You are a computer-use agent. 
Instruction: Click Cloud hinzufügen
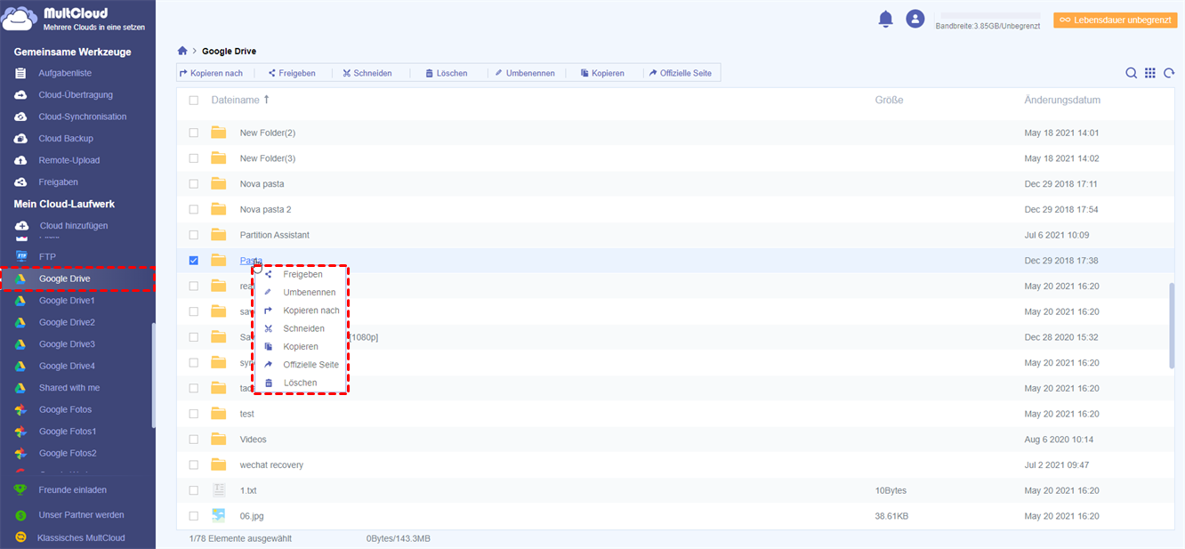pos(73,225)
